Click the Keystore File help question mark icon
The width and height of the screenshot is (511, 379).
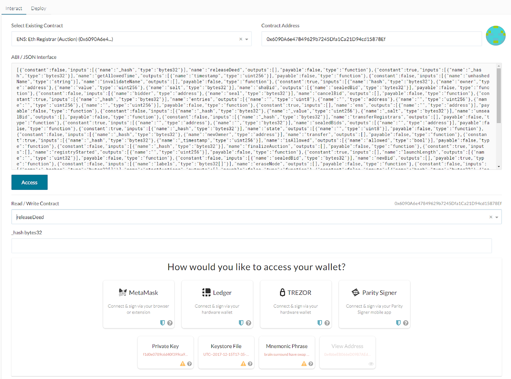point(250,364)
